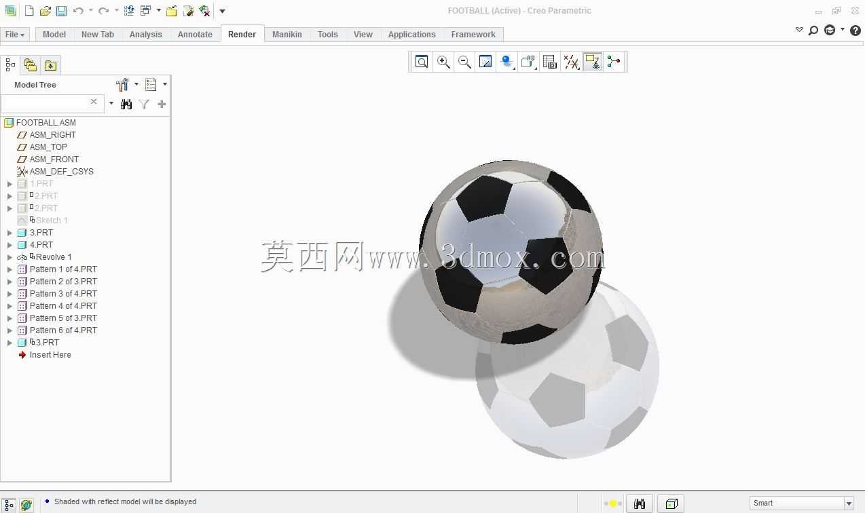Viewport: 865px width, 513px height.
Task: Open the view manager icon
Action: tap(550, 62)
